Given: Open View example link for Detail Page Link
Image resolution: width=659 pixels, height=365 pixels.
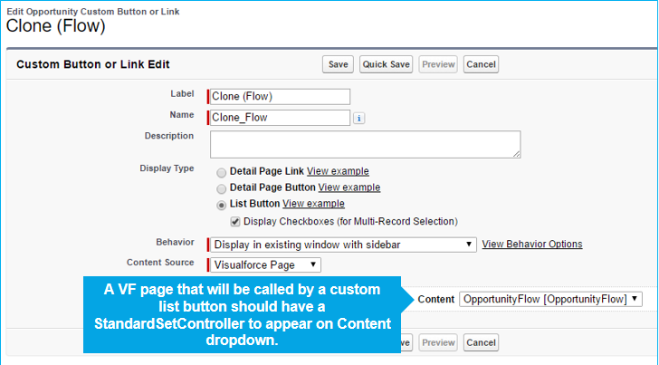Looking at the screenshot, I should click(338, 171).
